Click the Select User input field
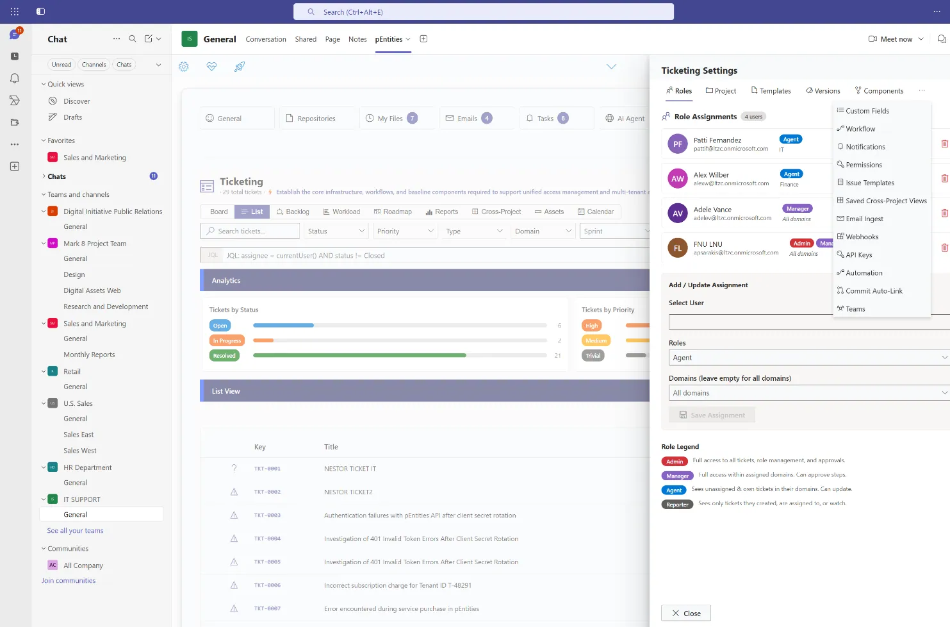This screenshot has width=950, height=627. [x=809, y=322]
